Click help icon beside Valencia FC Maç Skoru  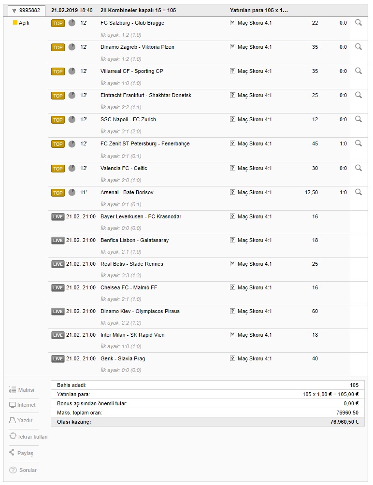[232, 168]
